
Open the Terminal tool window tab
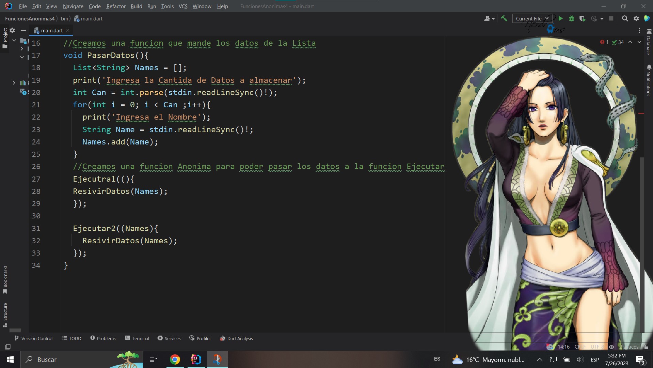point(137,338)
